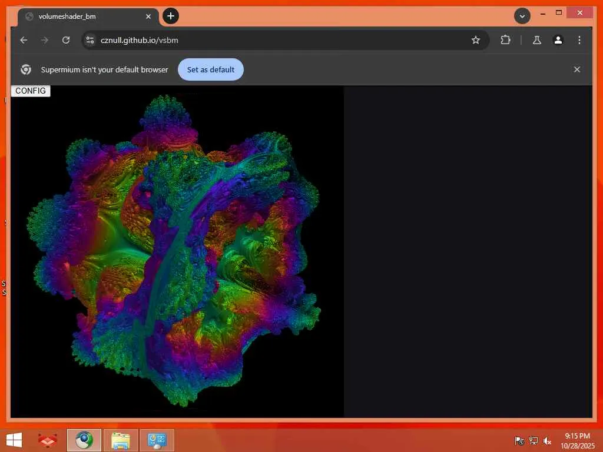
Task: Switch to Supermium browser in taskbar
Action: coord(84,440)
